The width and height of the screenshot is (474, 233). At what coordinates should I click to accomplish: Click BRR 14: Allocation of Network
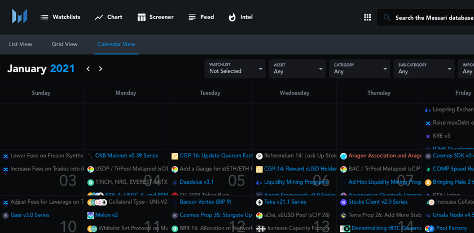pos(216,228)
